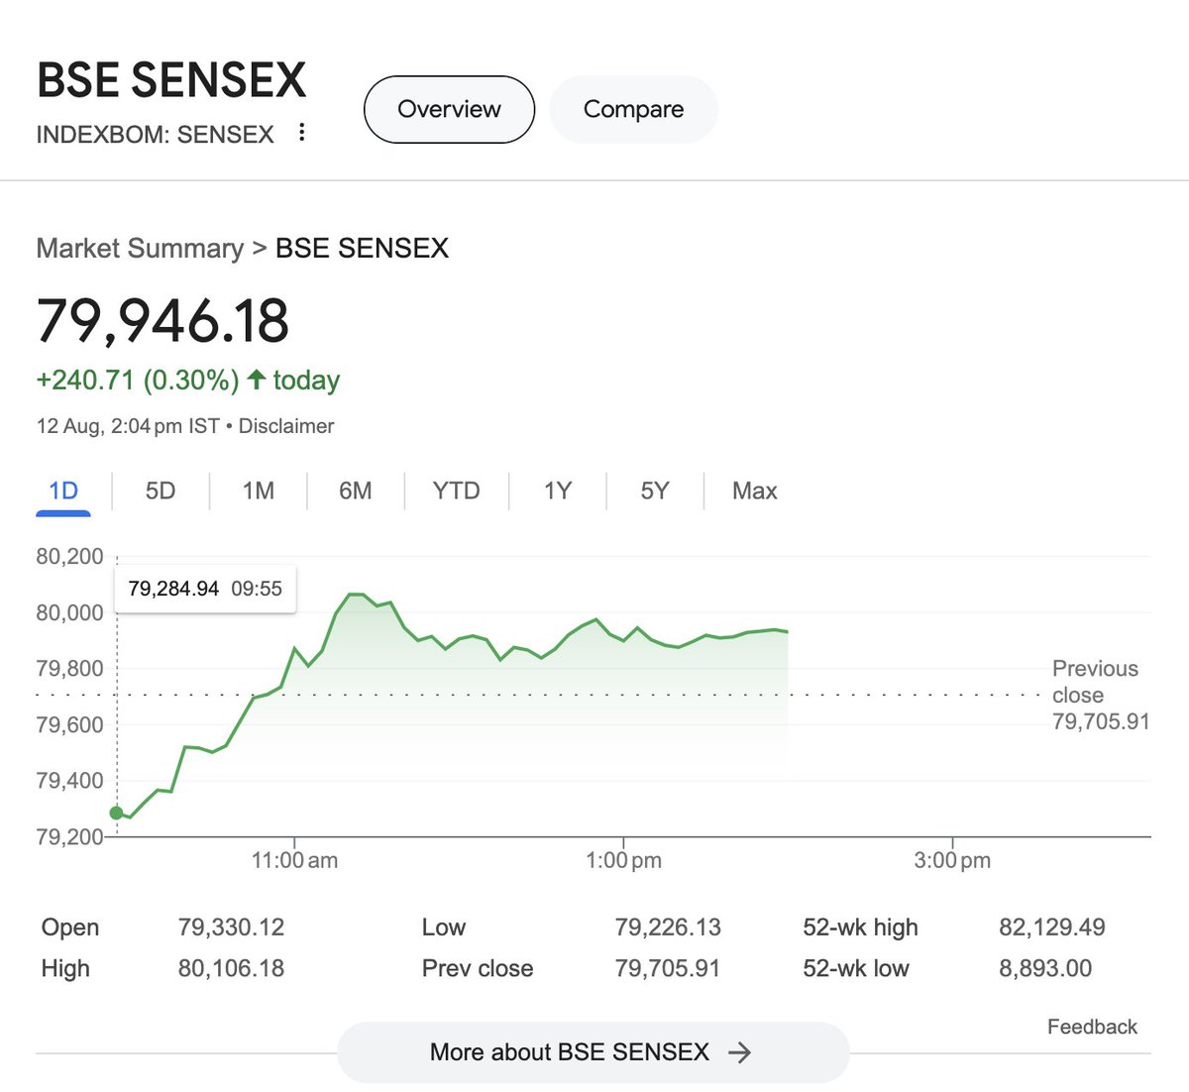Click the +240.71 (0.30%) change text

tap(138, 380)
